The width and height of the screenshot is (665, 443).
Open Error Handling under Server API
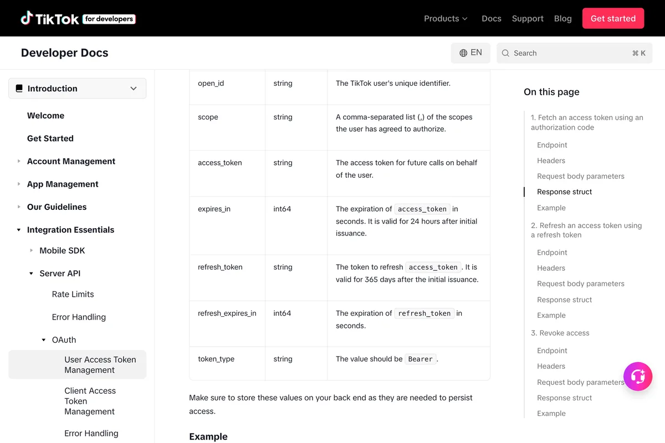pyautogui.click(x=79, y=317)
